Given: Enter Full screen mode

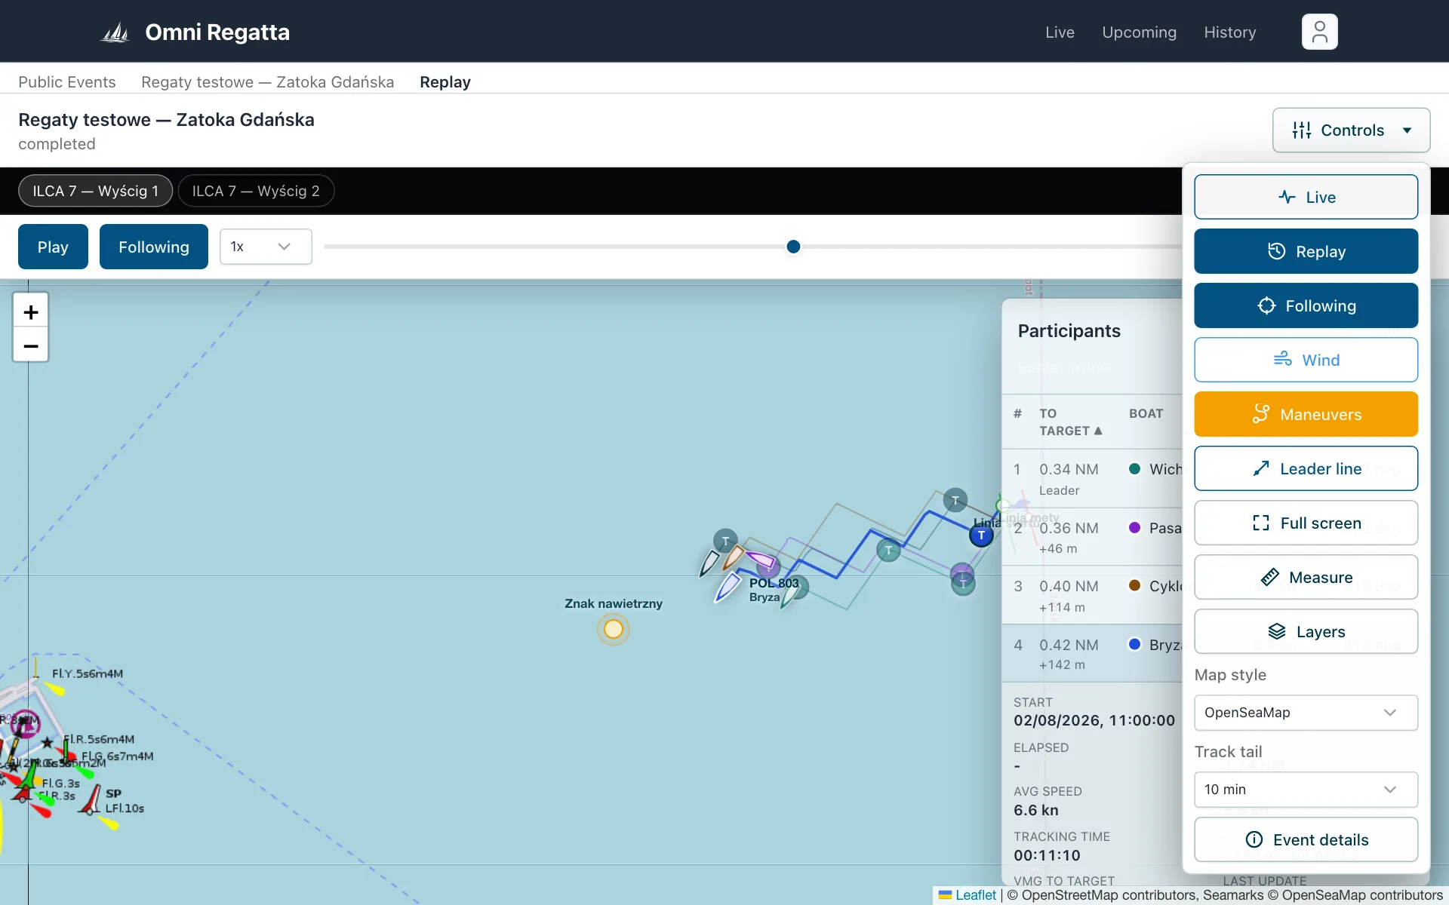Looking at the screenshot, I should 1306,523.
